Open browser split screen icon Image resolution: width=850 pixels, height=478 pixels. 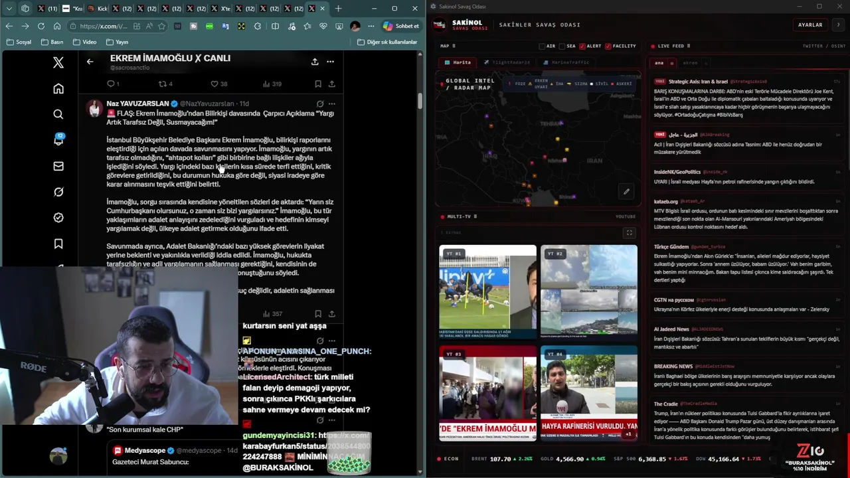pyautogui.click(x=275, y=26)
